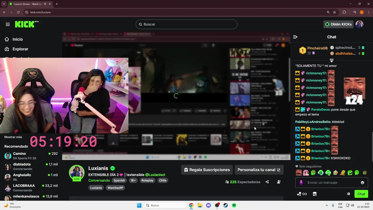Insert the heart-eyes green emote
Image resolution: width=373 pixels, height=210 pixels.
pos(313,173)
